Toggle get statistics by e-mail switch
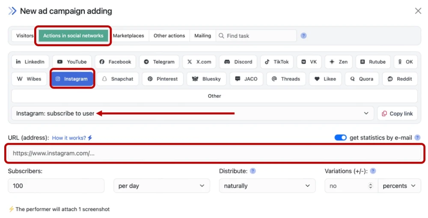Screen dimensions: 428x218 [x=341, y=137]
